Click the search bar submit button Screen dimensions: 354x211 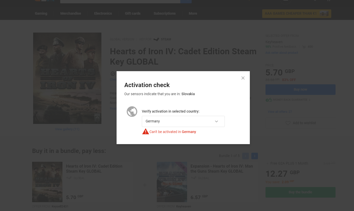186,2
